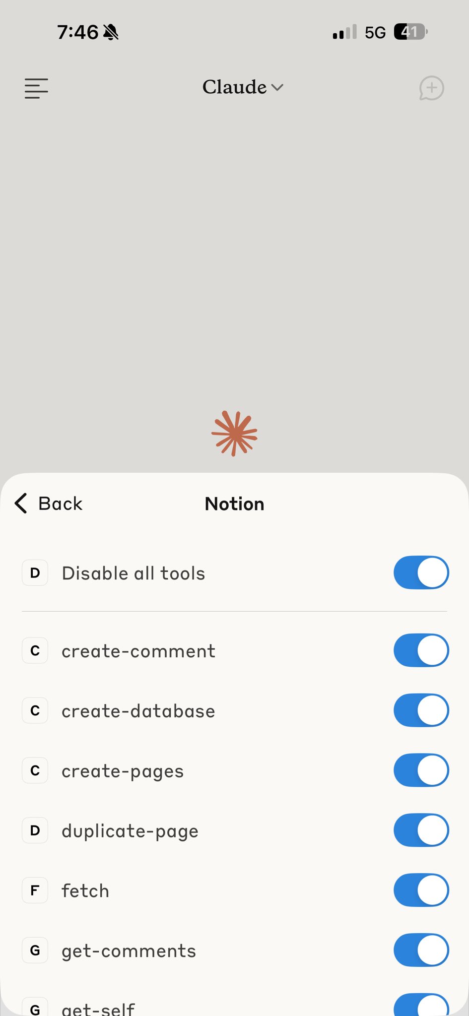The image size is (469, 1016).
Task: Start a new chat with plus bubble icon
Action: point(431,88)
